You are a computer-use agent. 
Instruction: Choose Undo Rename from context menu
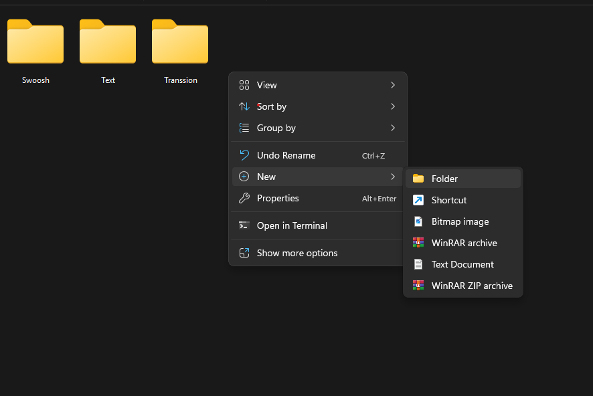click(x=286, y=155)
